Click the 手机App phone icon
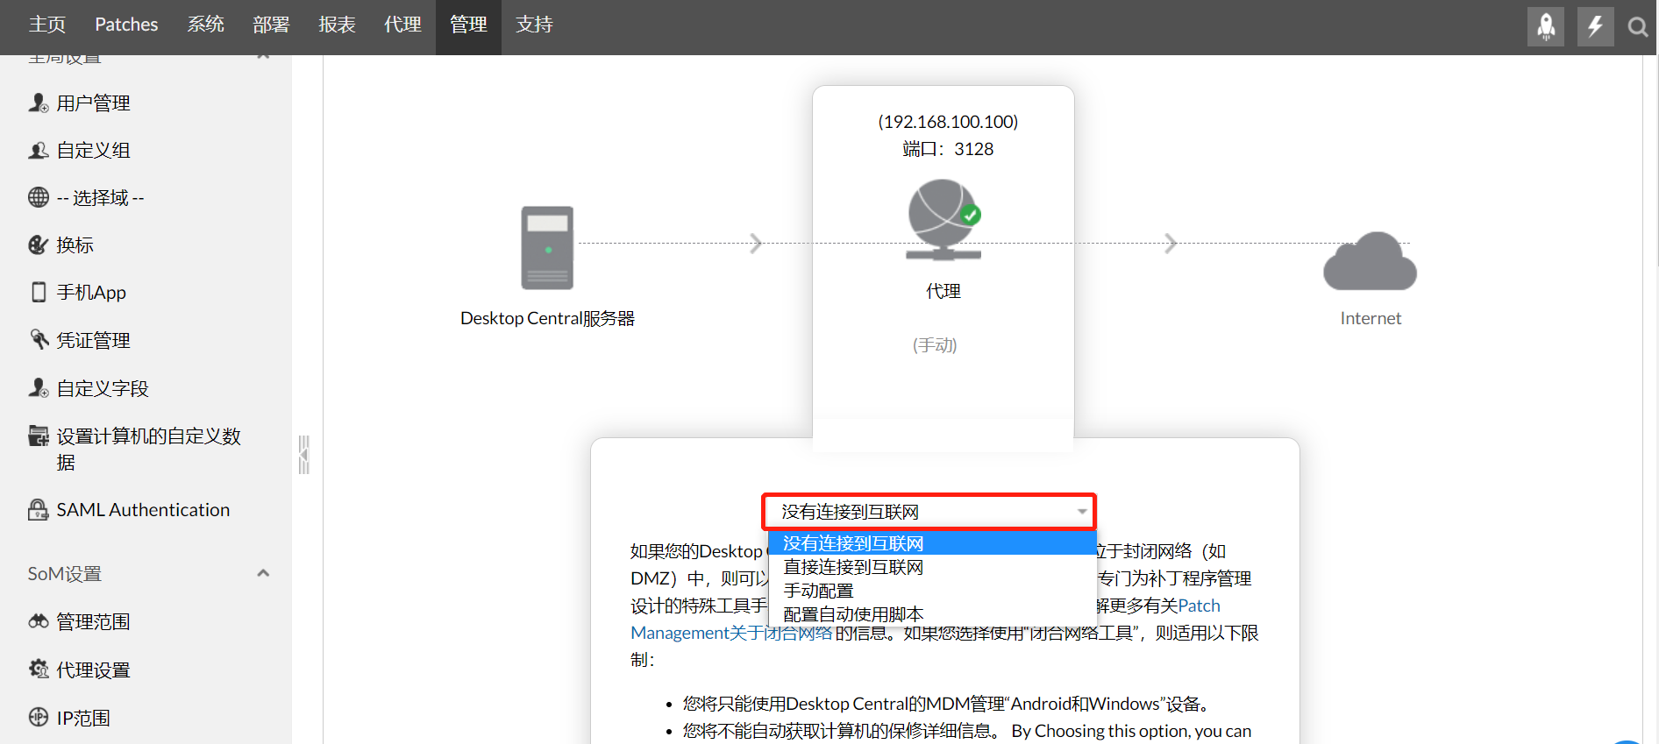 (39, 292)
